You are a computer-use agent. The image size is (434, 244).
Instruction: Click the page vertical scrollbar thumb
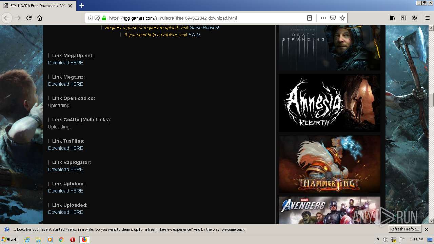[431, 100]
